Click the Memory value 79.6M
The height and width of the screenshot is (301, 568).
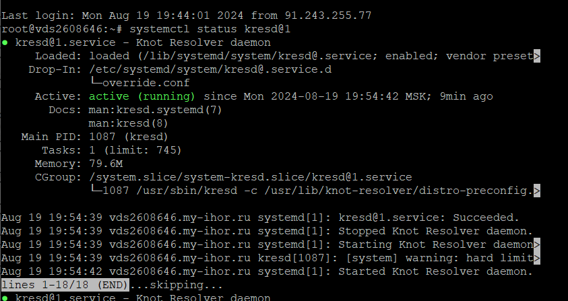point(106,164)
